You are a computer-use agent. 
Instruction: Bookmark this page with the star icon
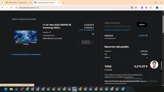click(x=136, y=8)
